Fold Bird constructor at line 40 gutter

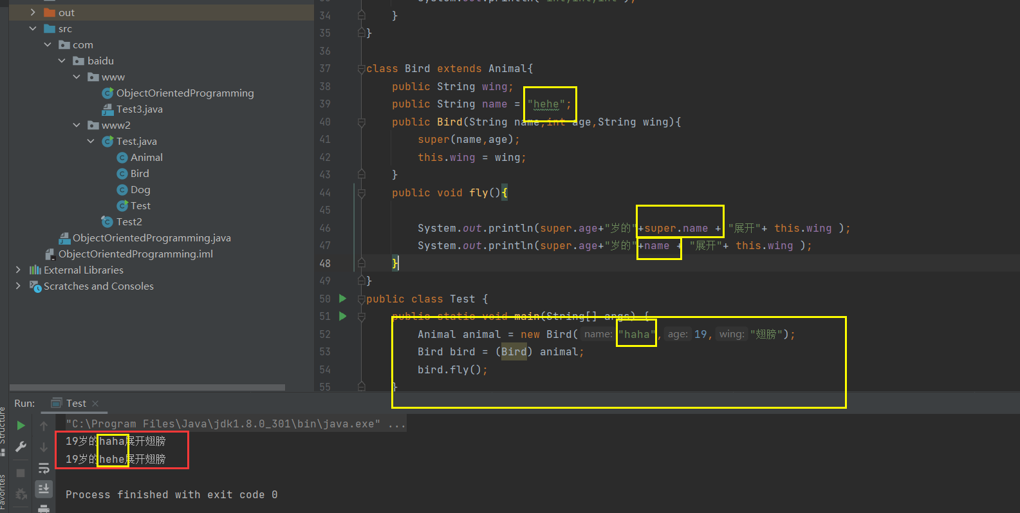[x=362, y=122]
